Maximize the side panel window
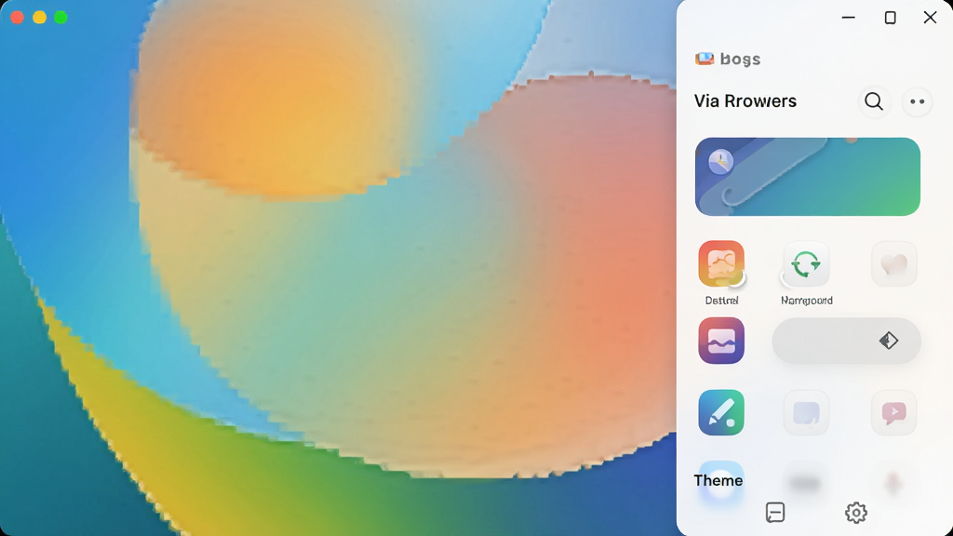Screen dimensions: 953x536 [x=890, y=18]
